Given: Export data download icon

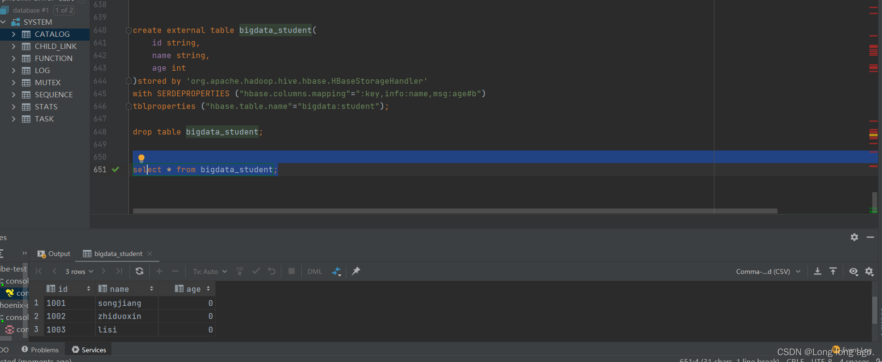Looking at the screenshot, I should pyautogui.click(x=818, y=271).
